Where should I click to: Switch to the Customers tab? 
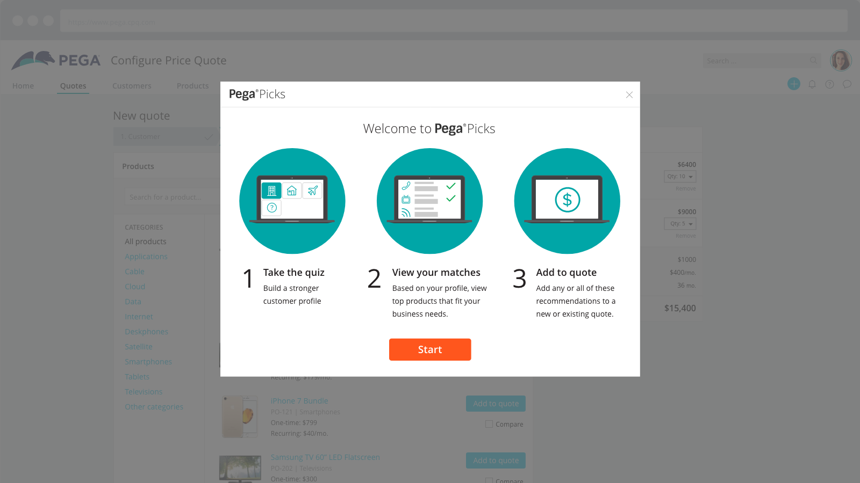point(132,86)
